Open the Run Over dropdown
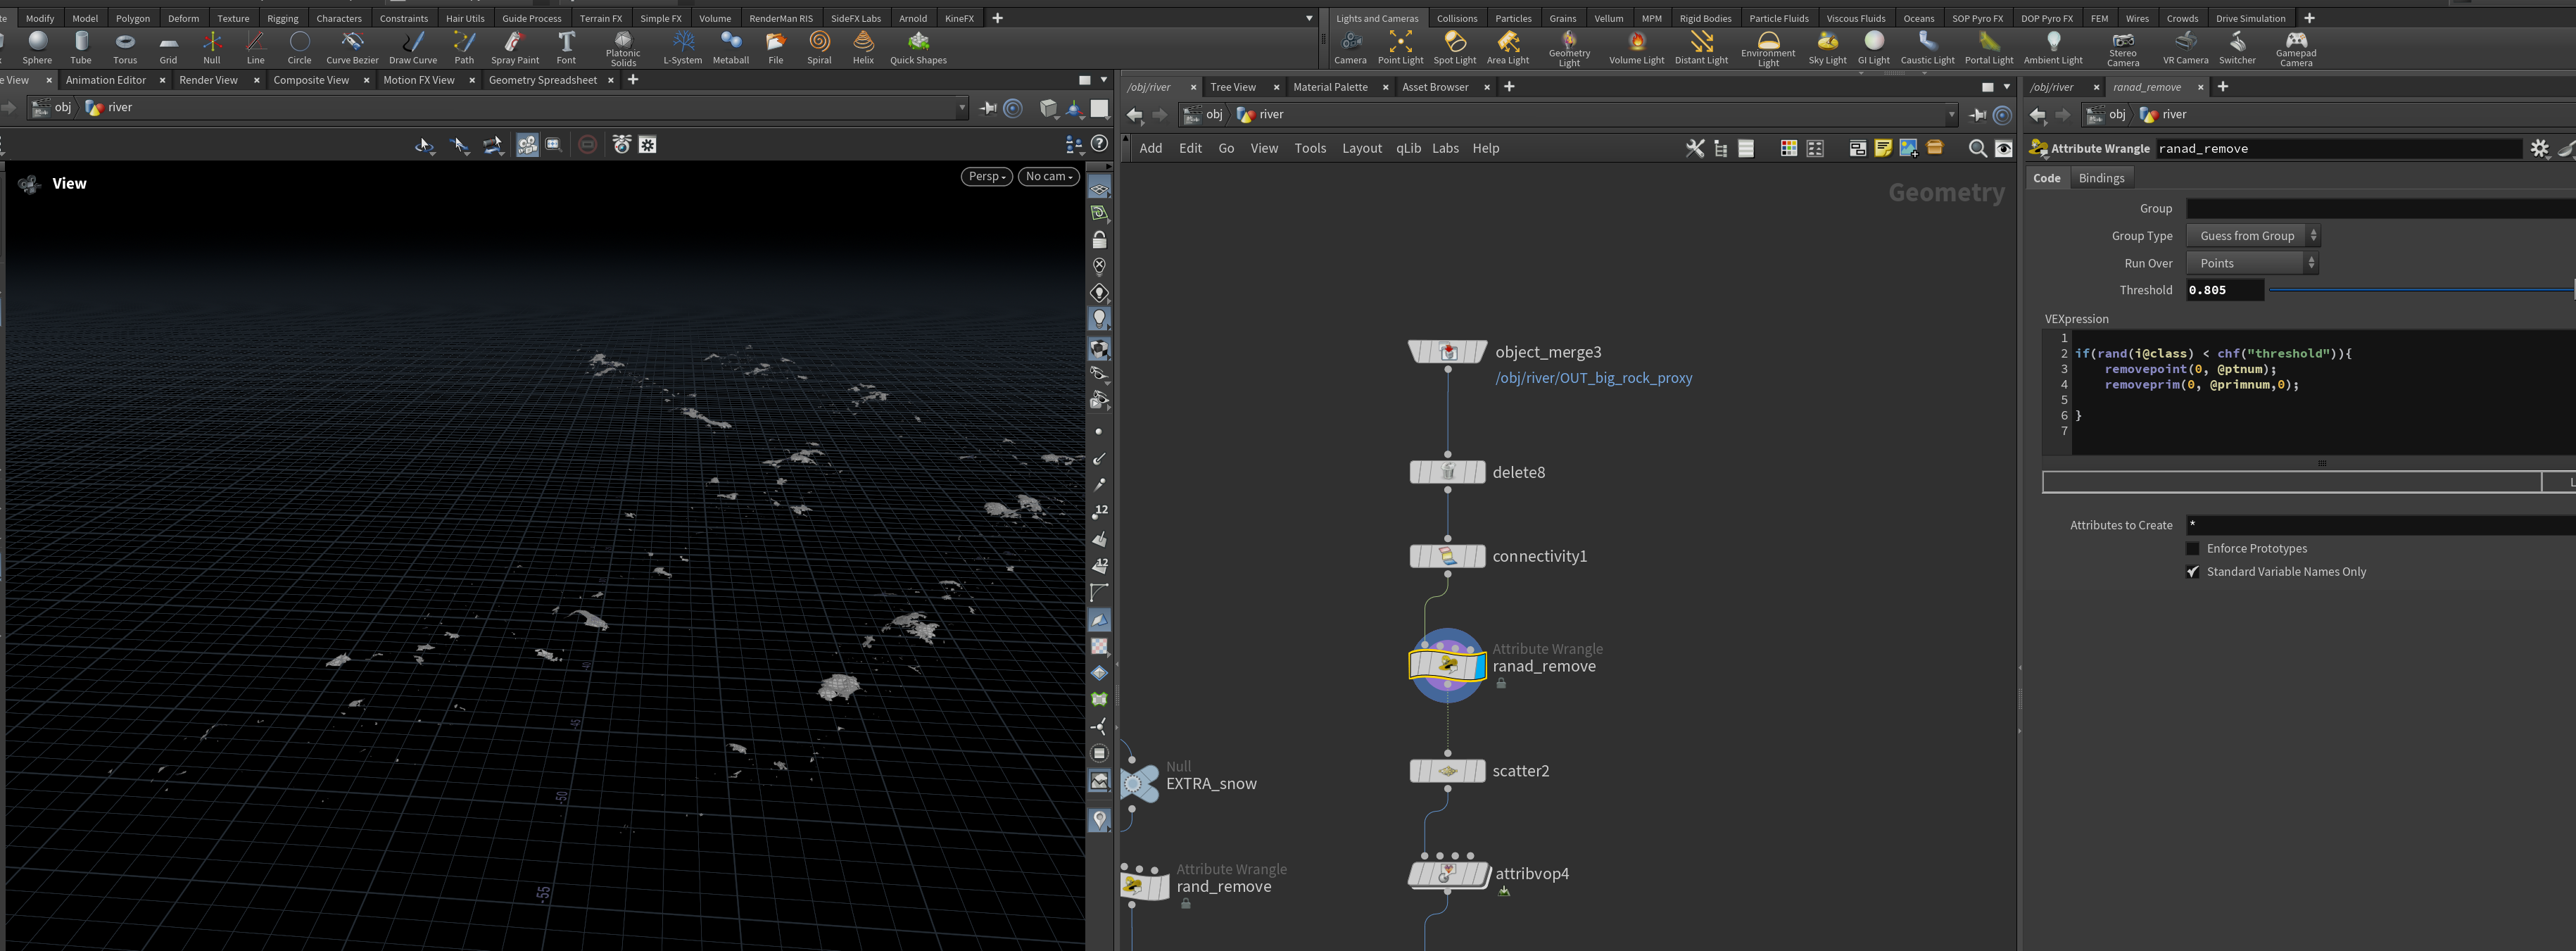2576x951 pixels. coord(2252,263)
